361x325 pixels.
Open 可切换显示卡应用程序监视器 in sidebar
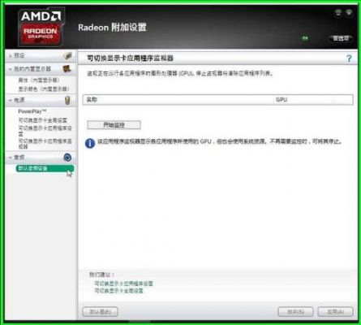click(45, 144)
